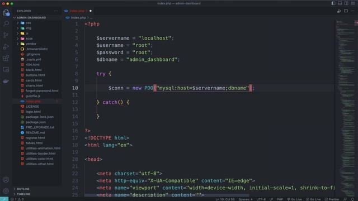The width and height of the screenshot is (358, 201).
Task: Open changes icon in editor title bar
Action: point(339,11)
